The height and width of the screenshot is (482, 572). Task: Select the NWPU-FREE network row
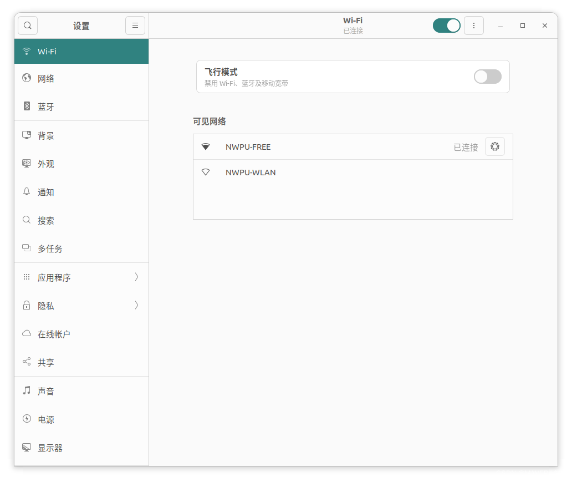353,147
